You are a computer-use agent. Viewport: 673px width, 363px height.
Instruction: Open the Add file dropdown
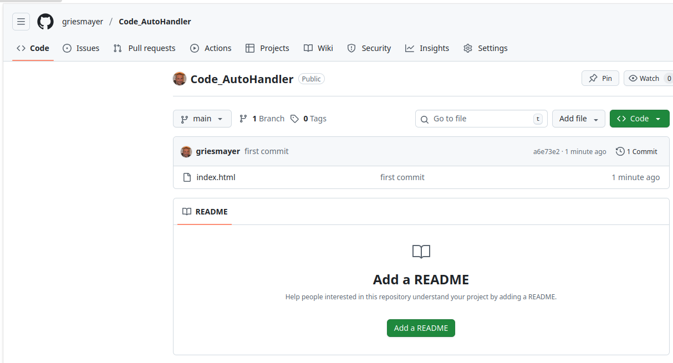pos(578,119)
